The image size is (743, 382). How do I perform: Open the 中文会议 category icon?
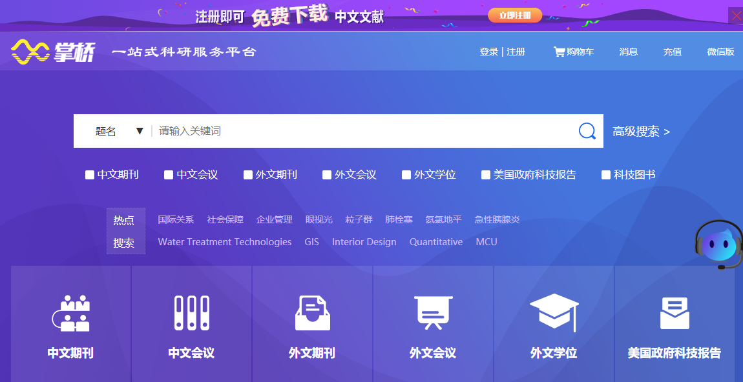tap(191, 312)
